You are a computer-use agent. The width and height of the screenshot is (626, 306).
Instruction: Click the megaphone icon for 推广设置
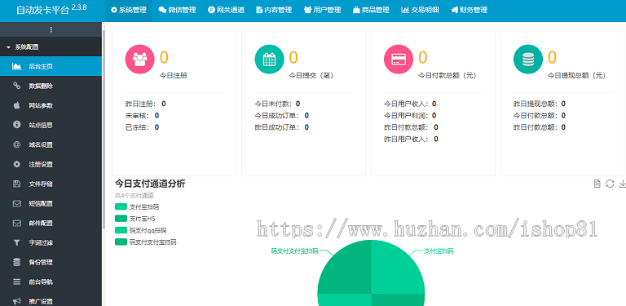[17, 301]
